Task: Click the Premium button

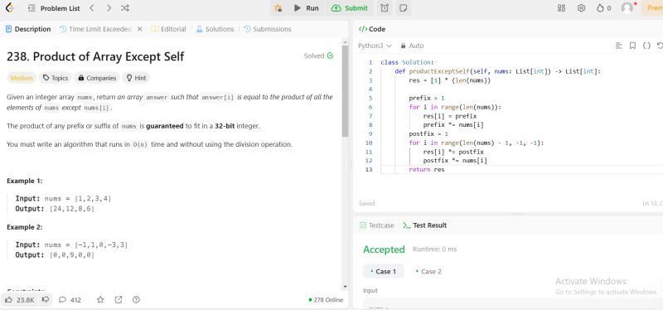Action: [652, 8]
